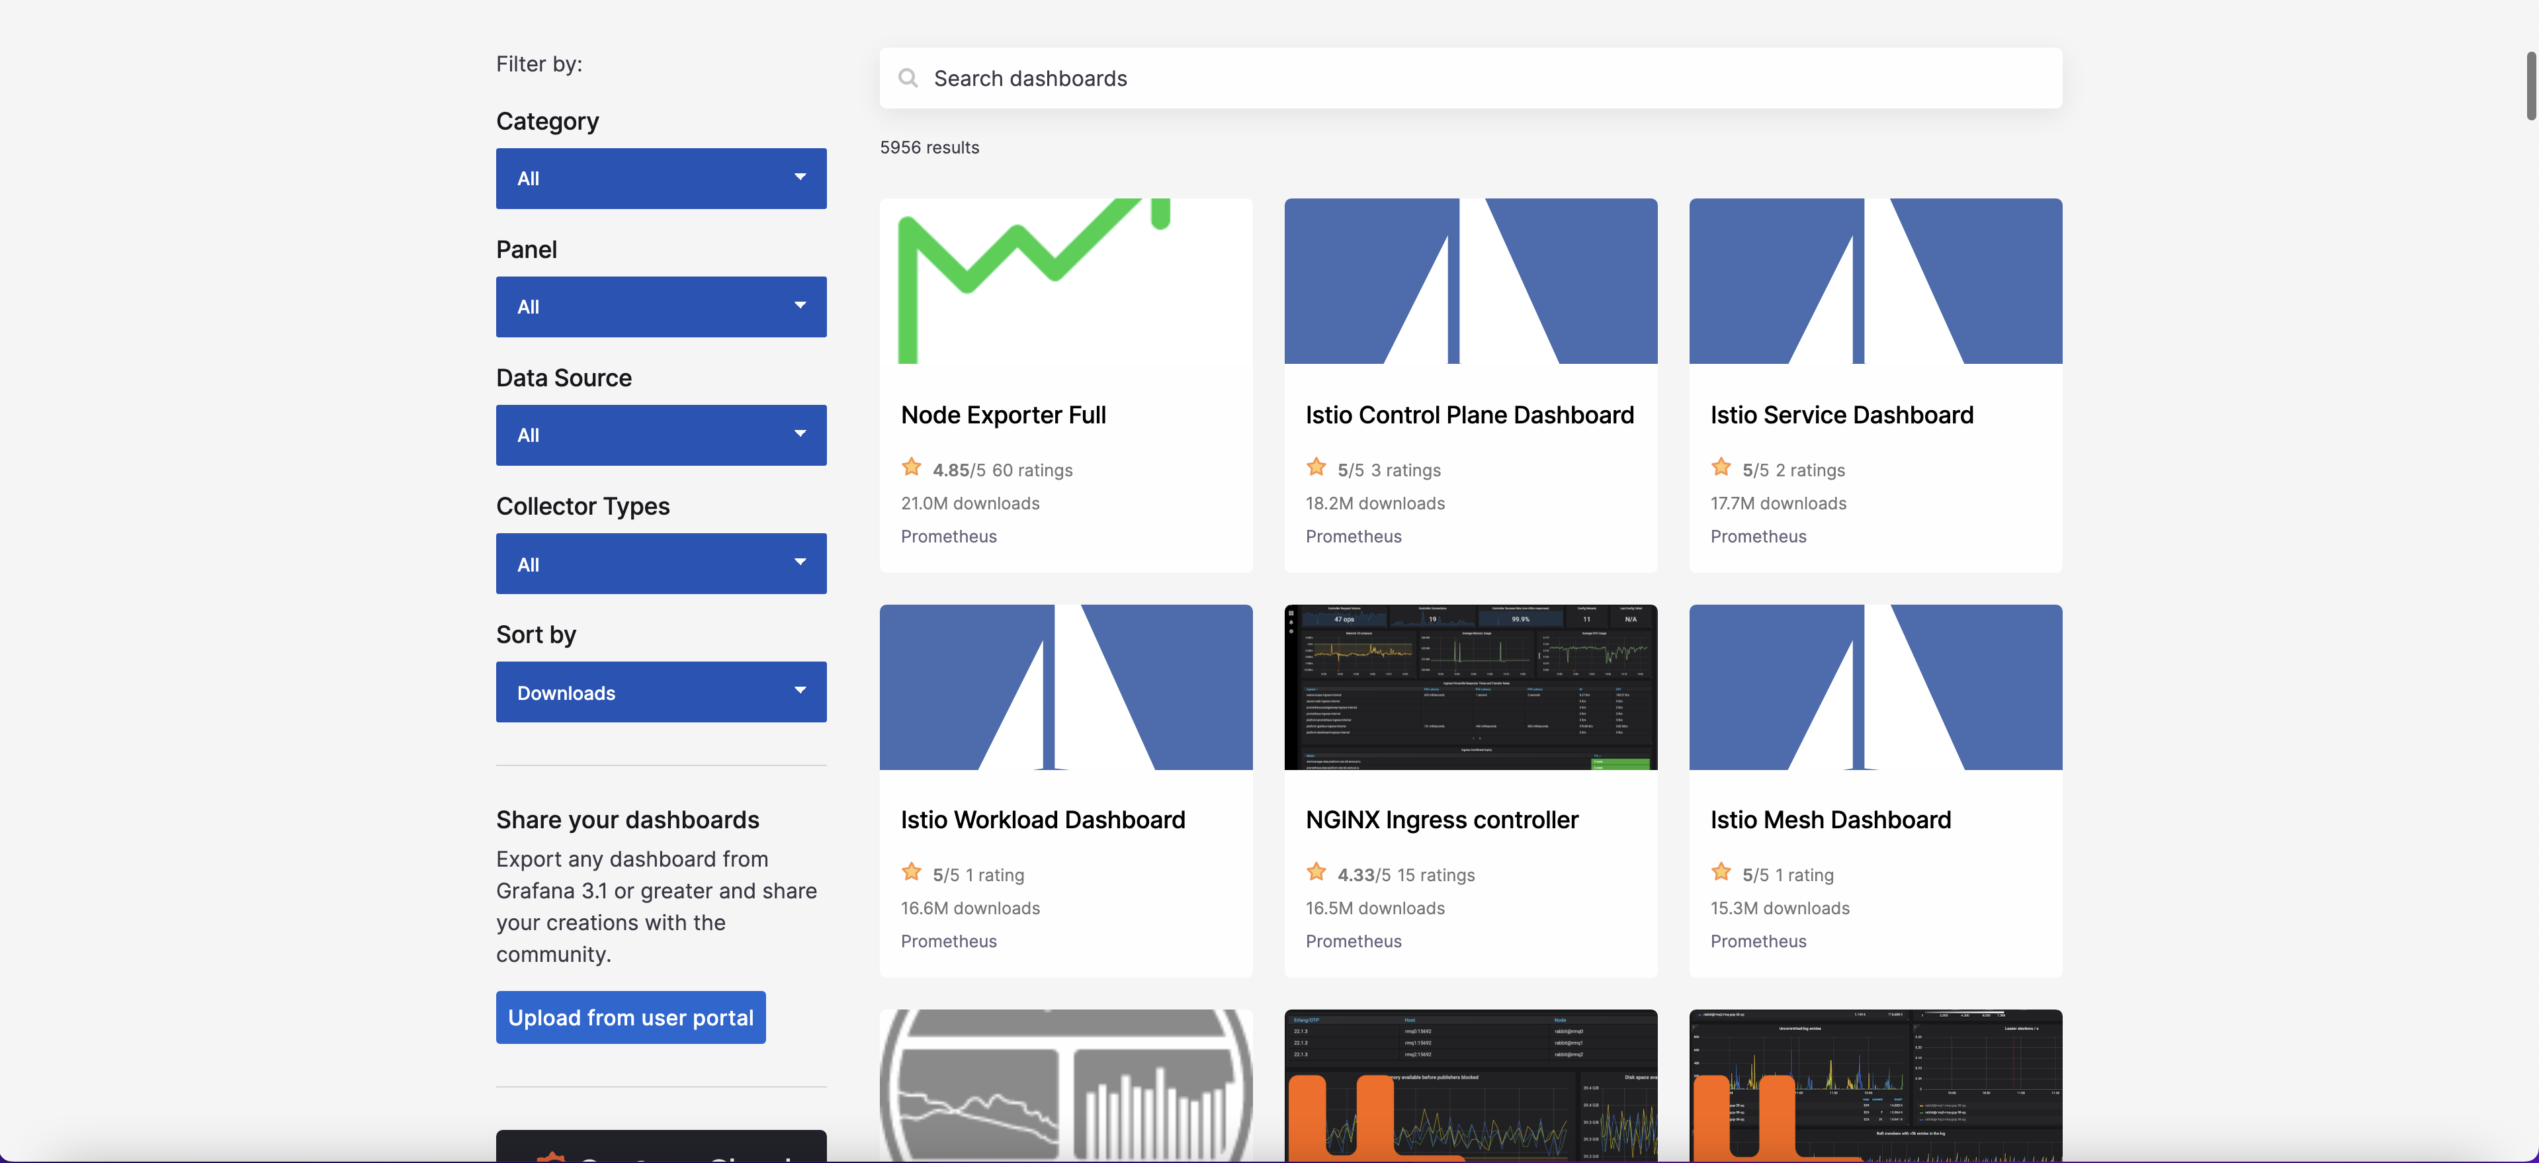Viewport: 2539px width, 1163px height.
Task: Open the Panel filter dropdown
Action: tap(662, 306)
